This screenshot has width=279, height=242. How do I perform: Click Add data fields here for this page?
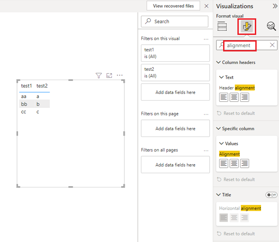175,128
